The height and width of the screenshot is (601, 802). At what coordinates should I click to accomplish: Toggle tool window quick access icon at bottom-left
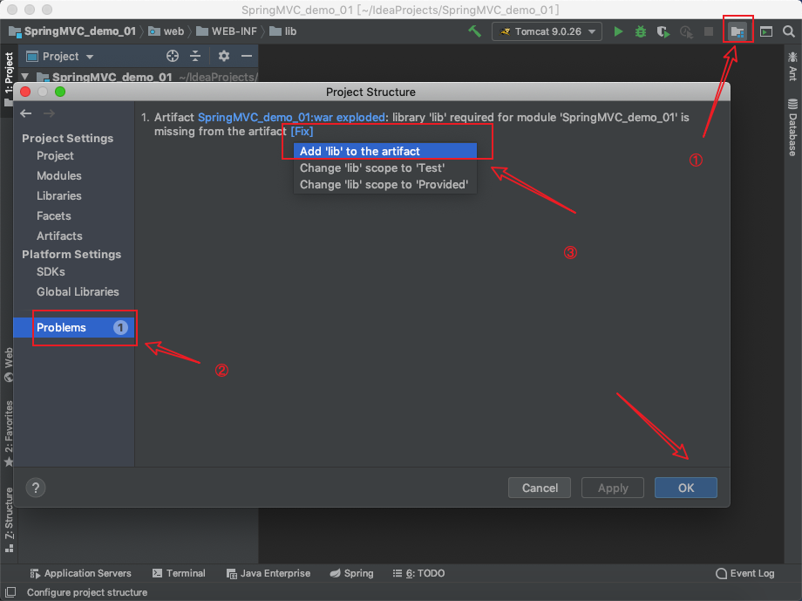[10, 592]
